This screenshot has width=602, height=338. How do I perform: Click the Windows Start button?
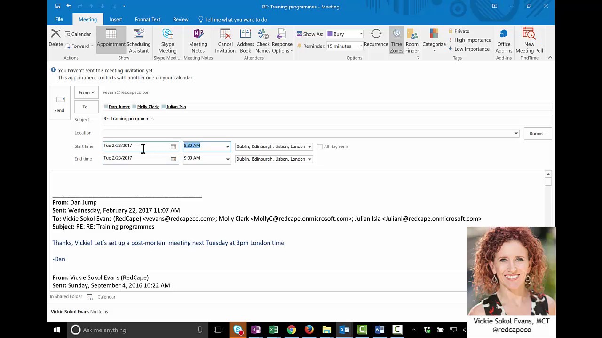[x=57, y=330]
